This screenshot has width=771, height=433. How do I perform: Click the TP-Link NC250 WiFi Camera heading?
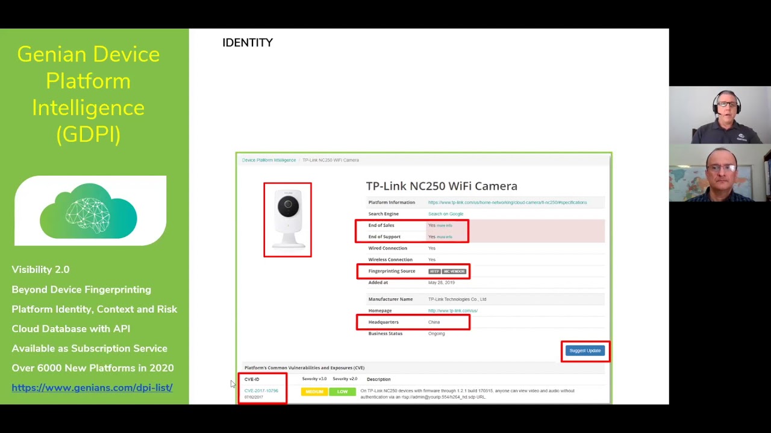coord(442,186)
